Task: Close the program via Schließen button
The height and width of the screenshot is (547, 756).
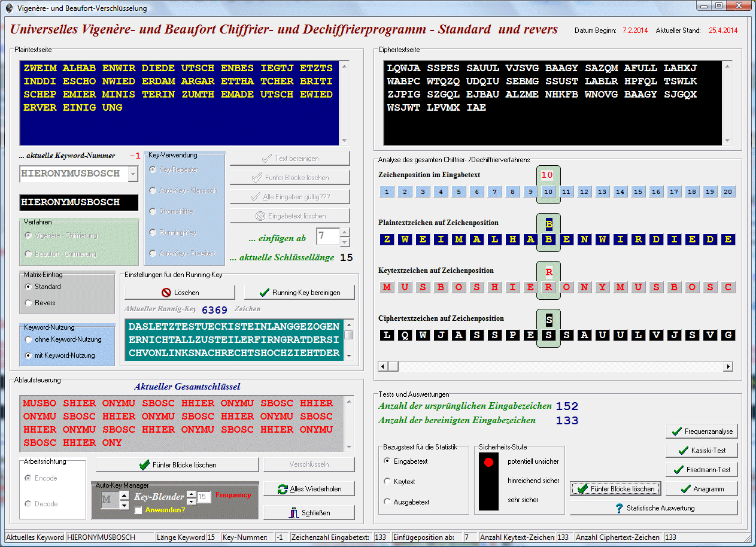Action: pos(309,513)
